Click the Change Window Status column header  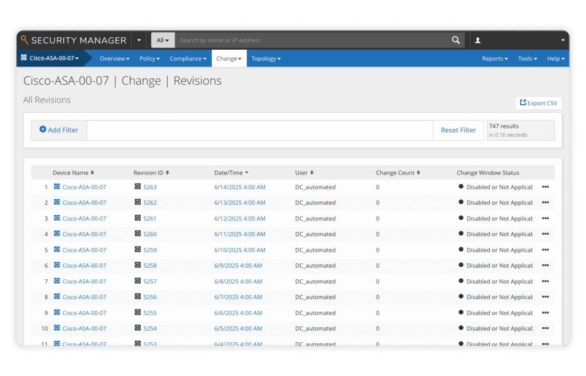(x=488, y=173)
